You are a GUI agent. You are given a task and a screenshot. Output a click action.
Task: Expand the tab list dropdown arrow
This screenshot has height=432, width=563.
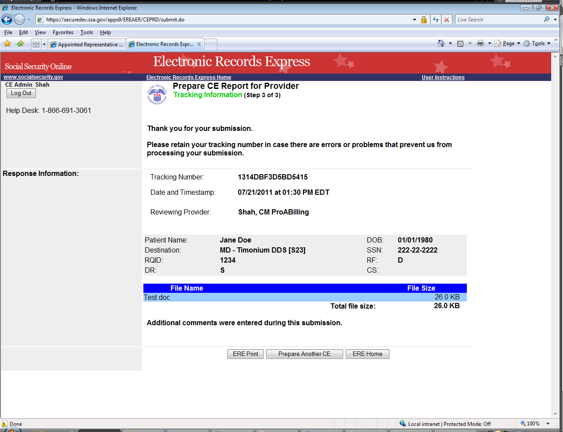pos(44,44)
